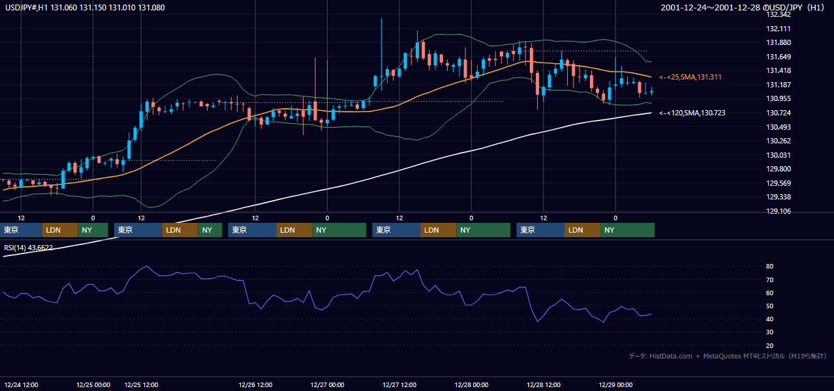Click the 12/25 12:00 date label

141,385
